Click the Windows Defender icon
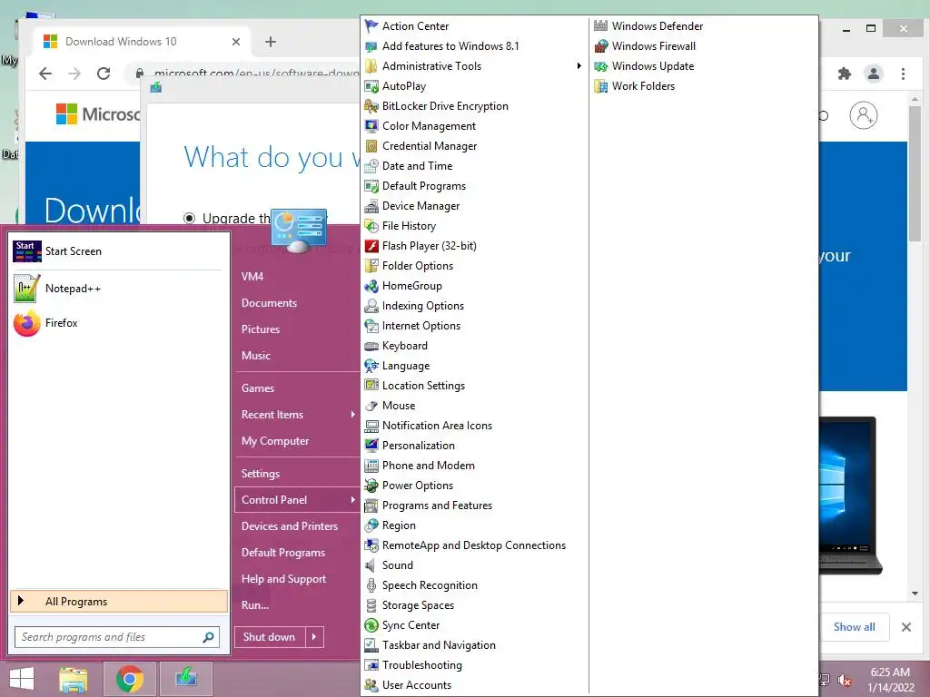Viewport: 930px width, 697px height. point(601,26)
